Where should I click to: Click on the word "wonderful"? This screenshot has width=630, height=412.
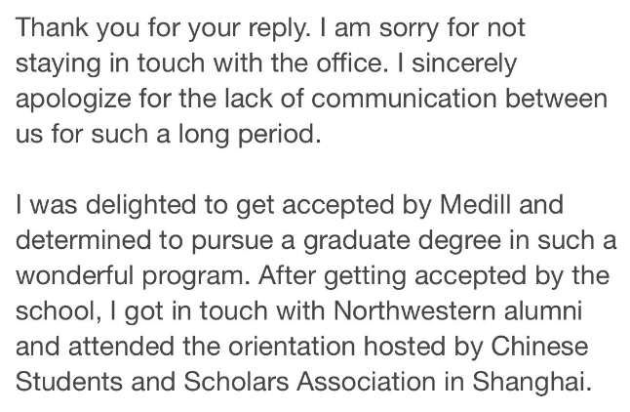click(75, 275)
